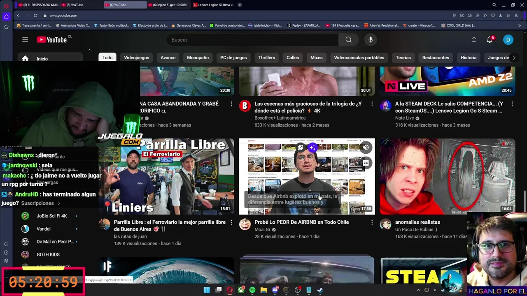Open YouTube notifications bell
This screenshot has width=527, height=296.
(x=490, y=39)
